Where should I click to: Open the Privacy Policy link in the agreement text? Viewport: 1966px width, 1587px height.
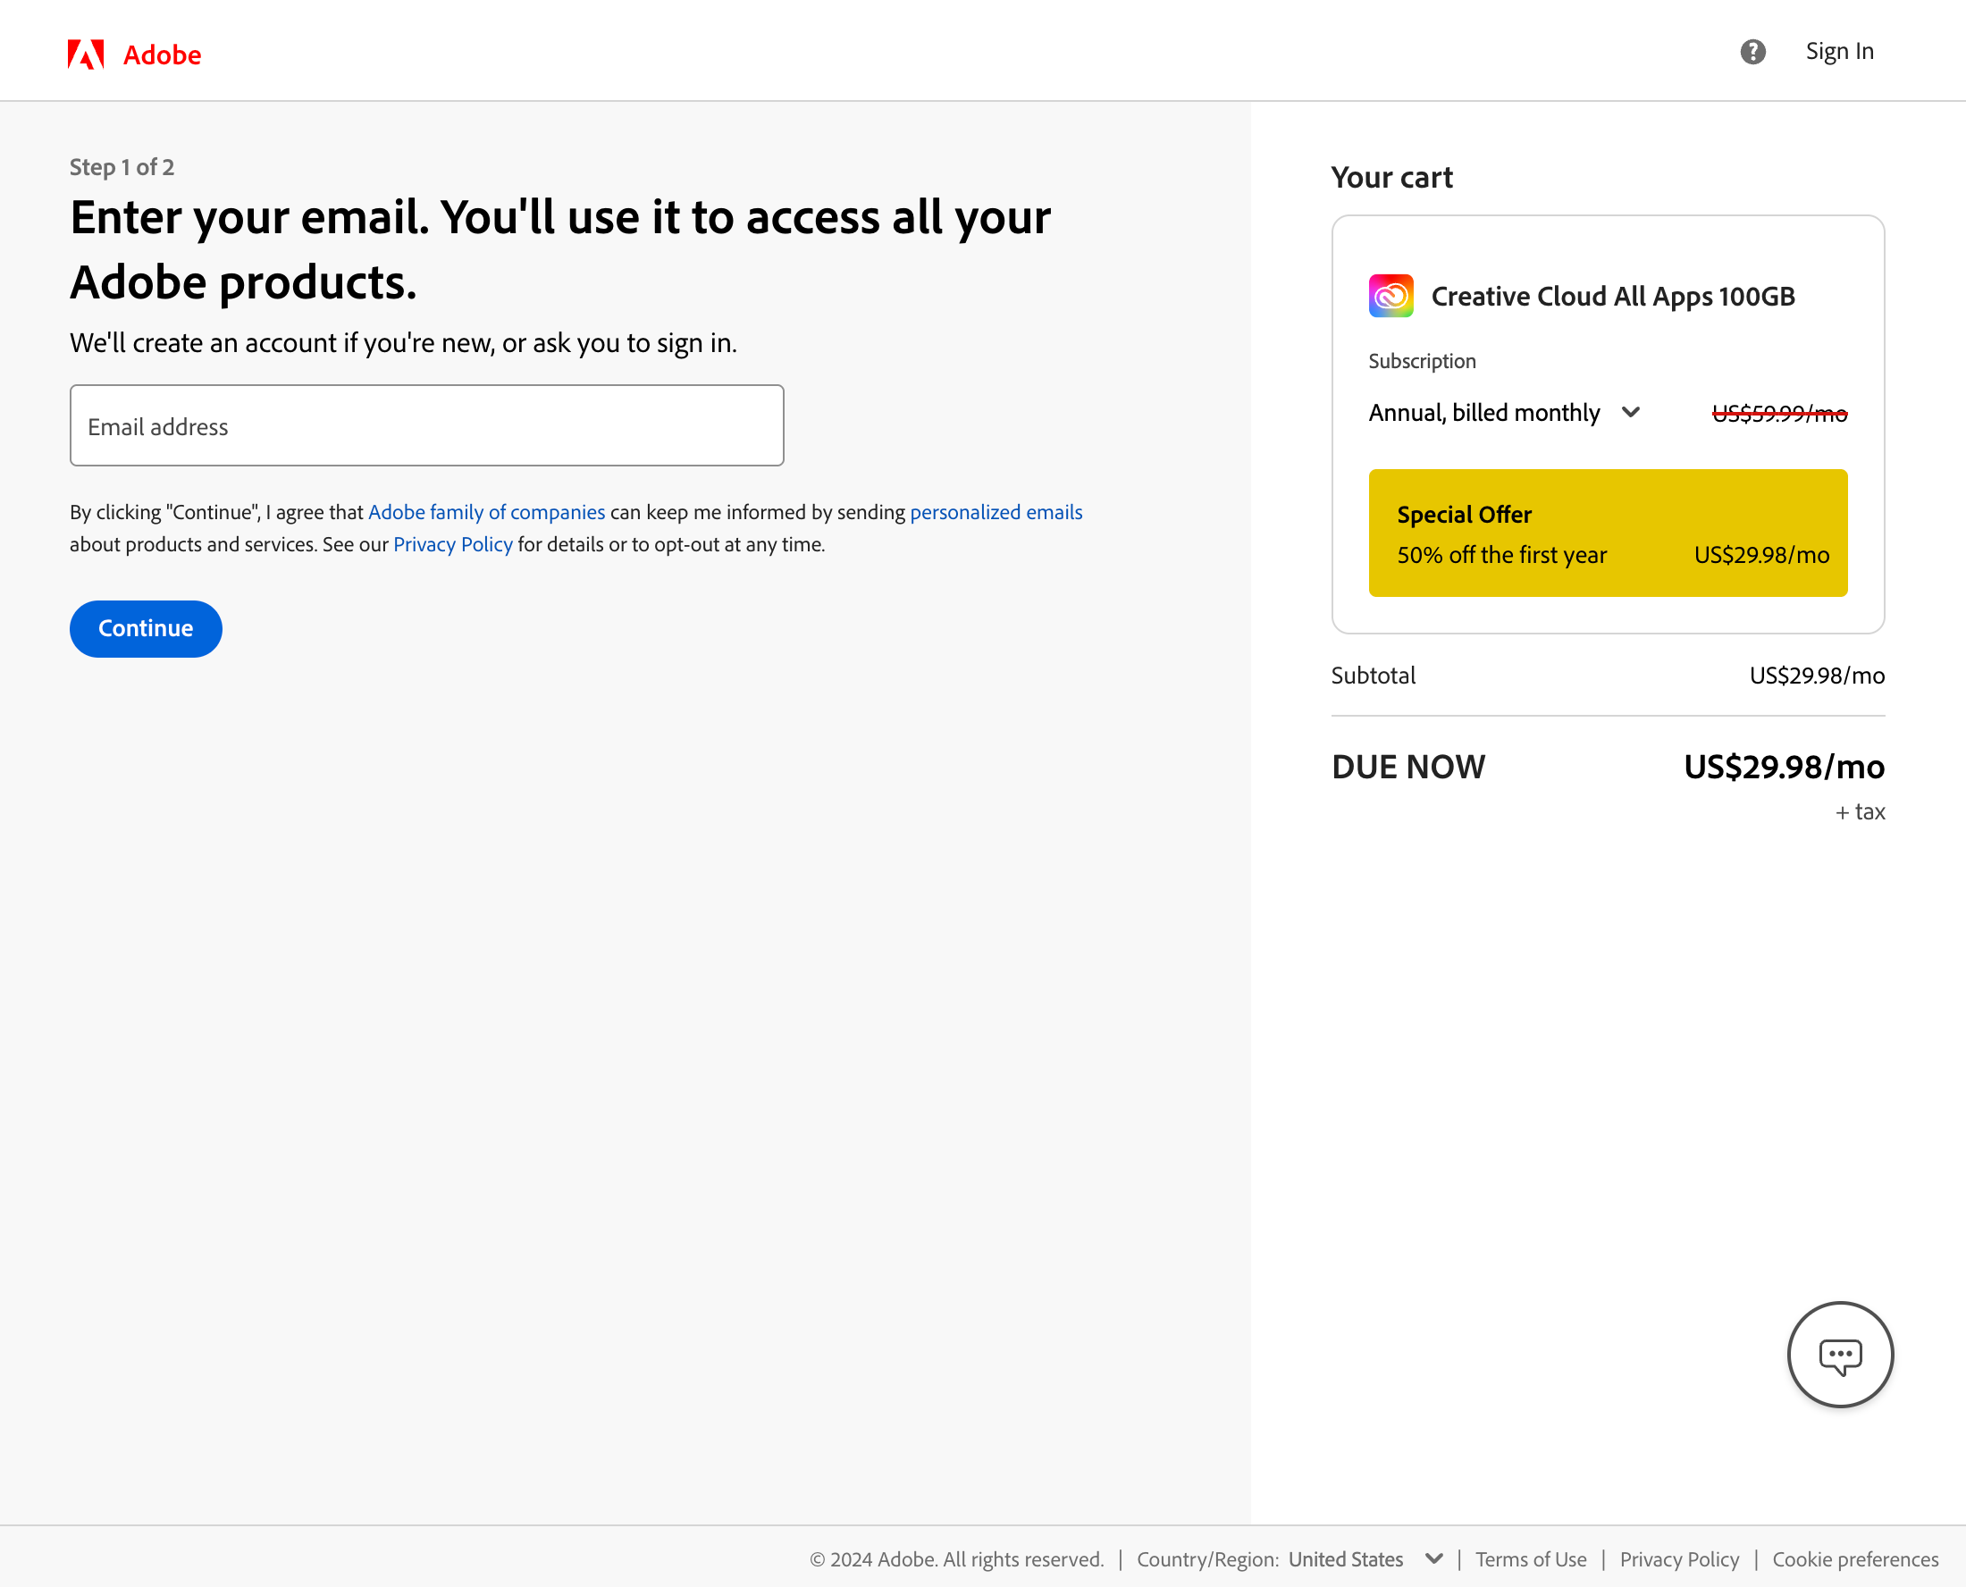click(451, 543)
